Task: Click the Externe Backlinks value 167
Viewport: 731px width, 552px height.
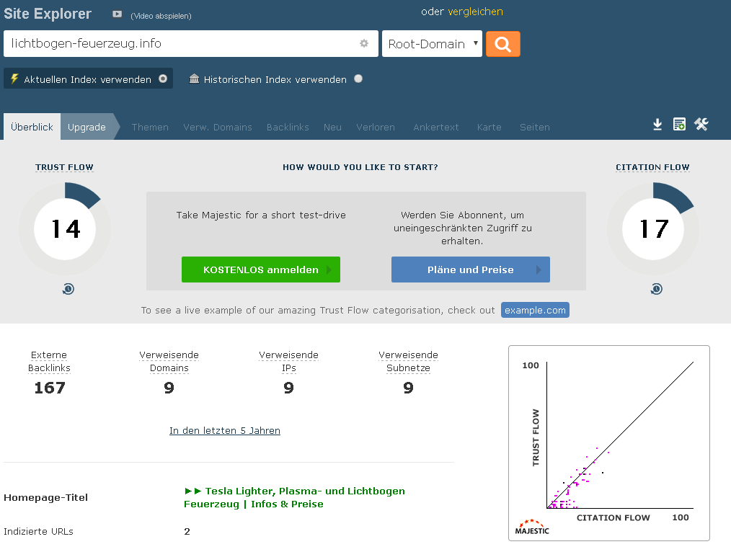Action: click(50, 388)
